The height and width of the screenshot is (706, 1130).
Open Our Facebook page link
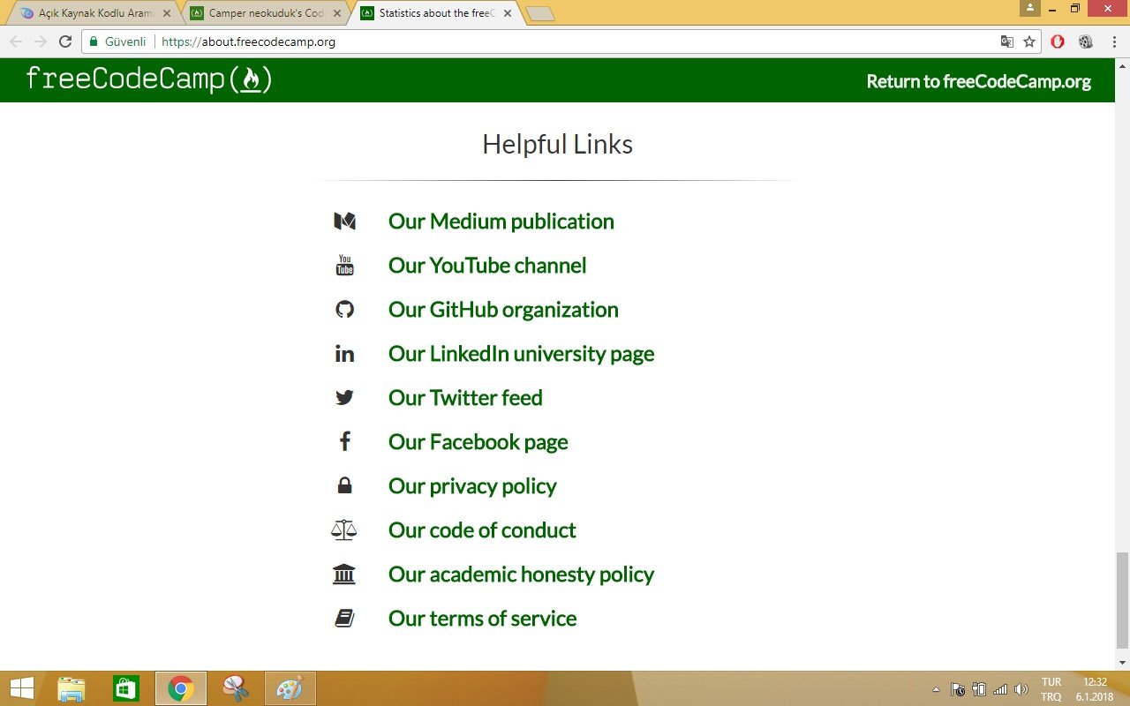[478, 442]
